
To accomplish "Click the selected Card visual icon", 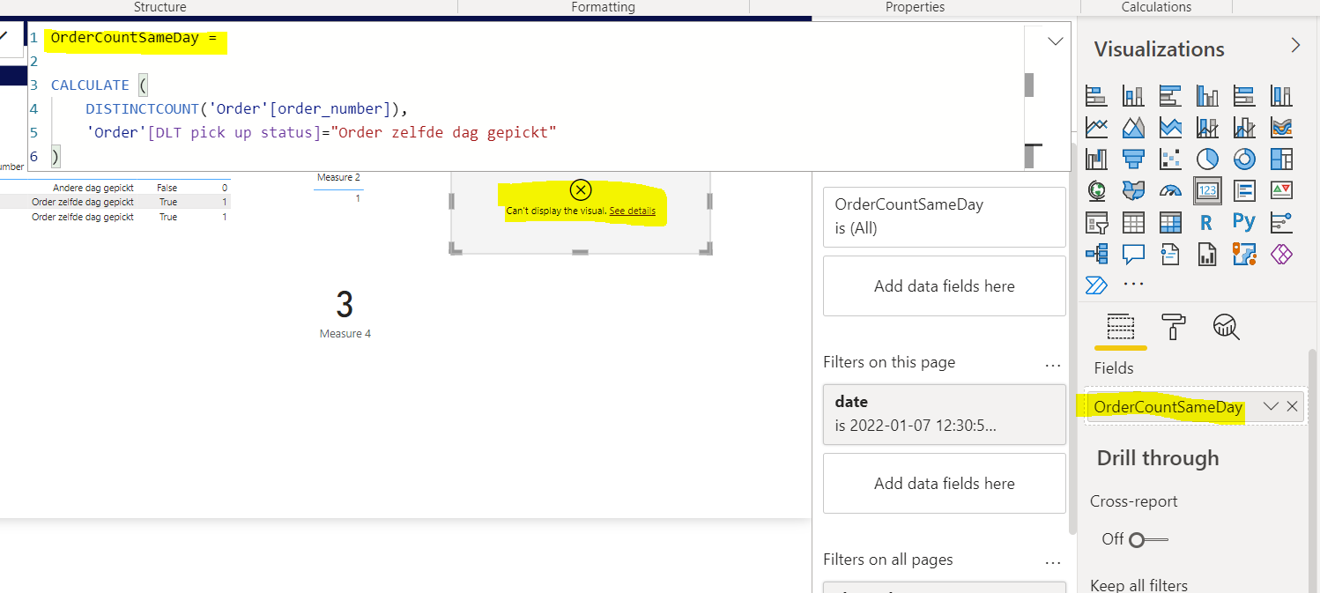I will (x=1207, y=190).
